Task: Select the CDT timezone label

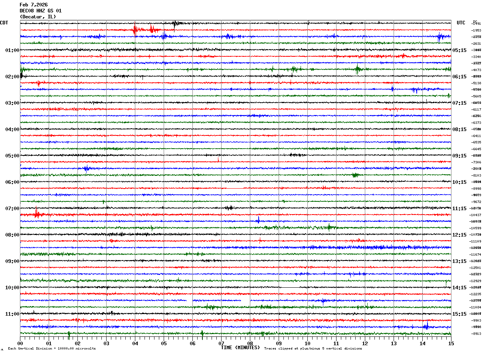Action: pos(4,23)
